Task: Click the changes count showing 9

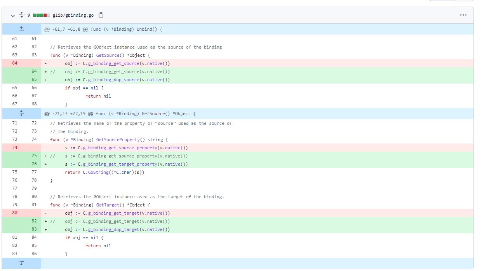Action: [x=28, y=15]
